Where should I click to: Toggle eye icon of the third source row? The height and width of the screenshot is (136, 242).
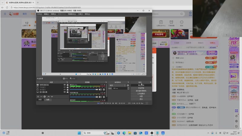(64, 89)
